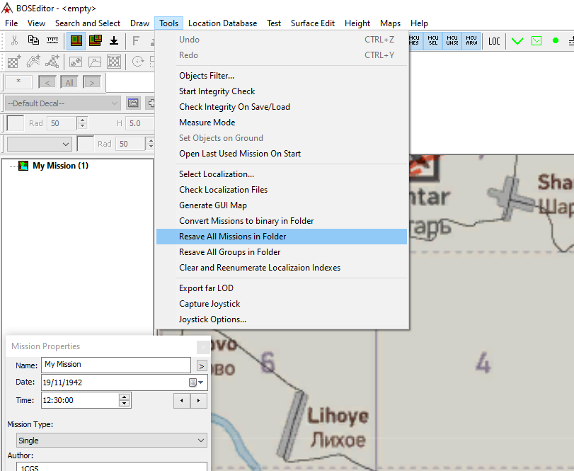Open the Date calendar picker dropdown
The image size is (574, 471).
196,382
